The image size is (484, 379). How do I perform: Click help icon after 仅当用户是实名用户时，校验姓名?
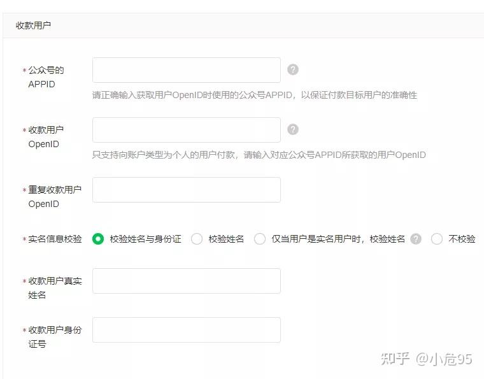416,239
